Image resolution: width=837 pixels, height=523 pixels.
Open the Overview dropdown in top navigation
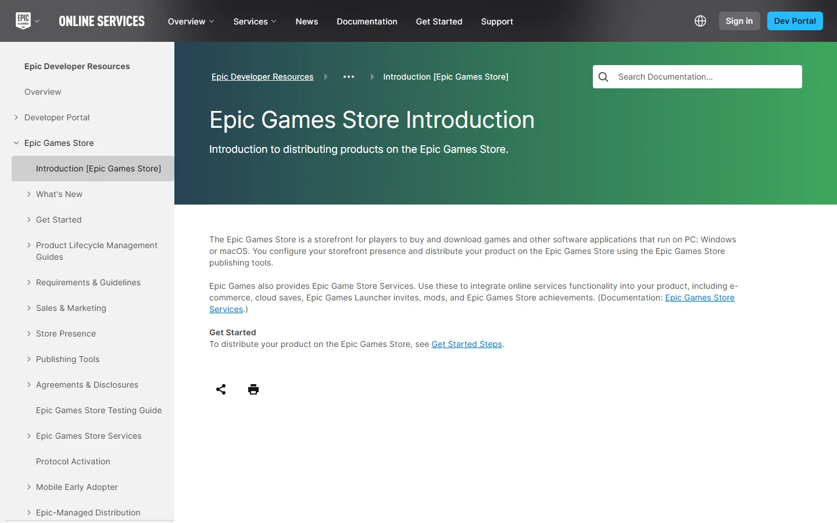[191, 22]
